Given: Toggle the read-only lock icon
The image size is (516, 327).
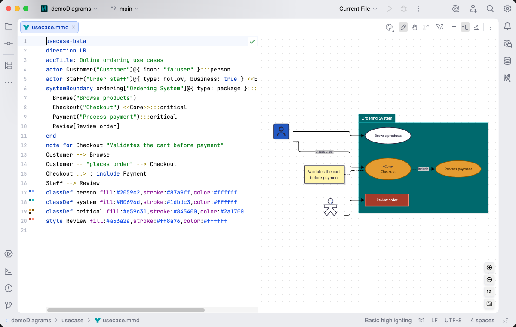Looking at the screenshot, I should click(505, 320).
